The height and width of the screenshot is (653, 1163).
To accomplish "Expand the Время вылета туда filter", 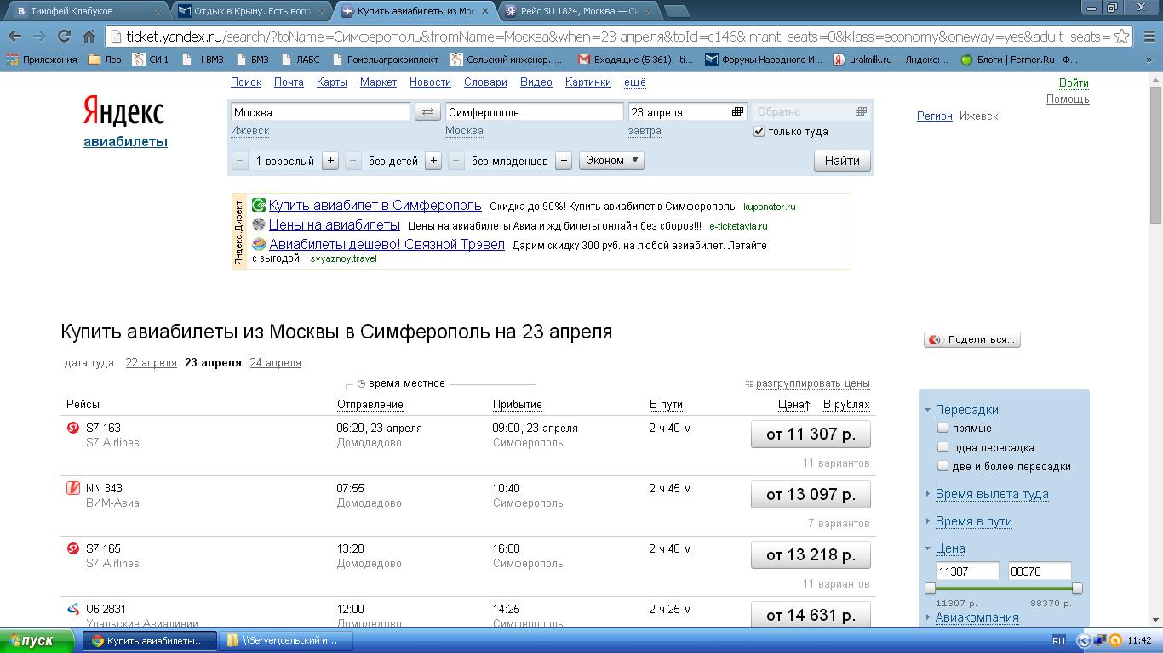I will coord(992,494).
